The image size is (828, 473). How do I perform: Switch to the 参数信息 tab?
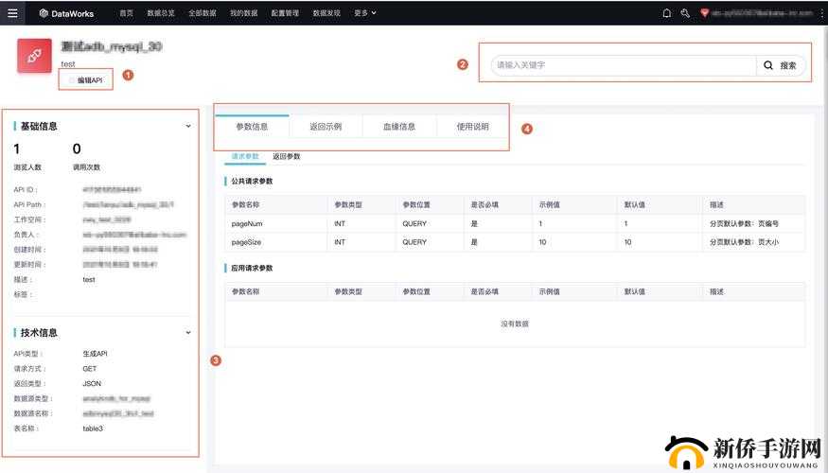(x=252, y=127)
